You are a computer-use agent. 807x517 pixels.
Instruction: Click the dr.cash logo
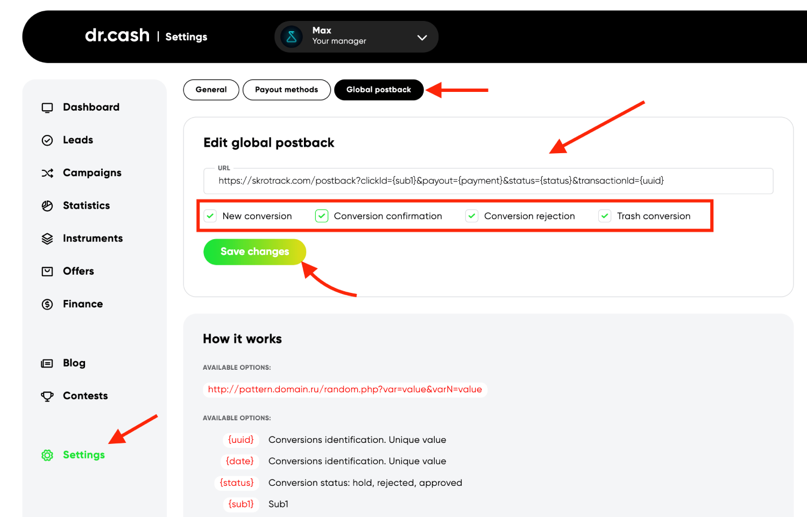point(117,35)
